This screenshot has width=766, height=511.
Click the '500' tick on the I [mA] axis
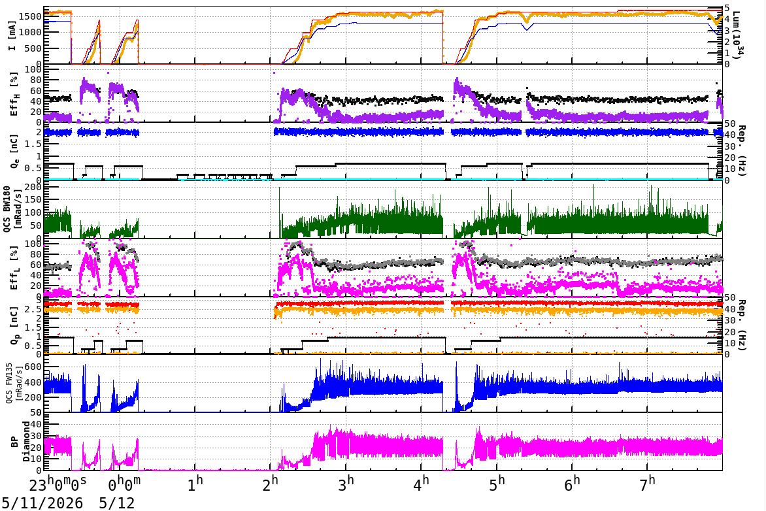[x=33, y=48]
